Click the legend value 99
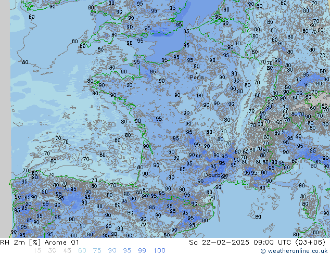This screenshot has width=330, height=255. click(x=142, y=251)
